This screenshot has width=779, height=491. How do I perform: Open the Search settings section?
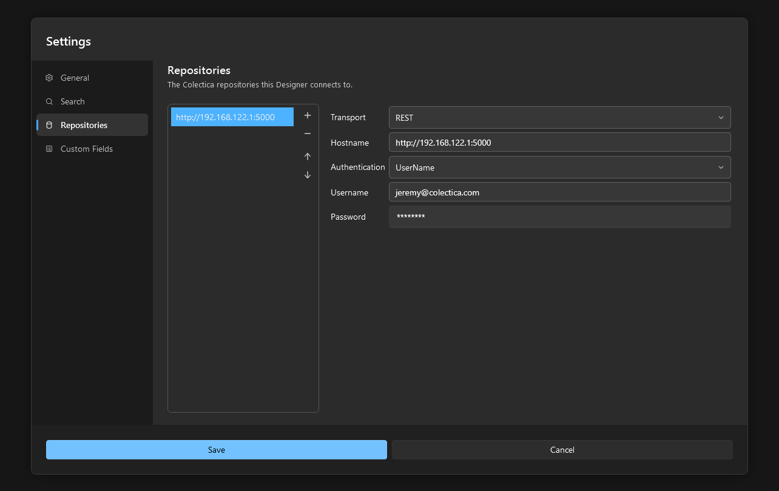[92, 101]
